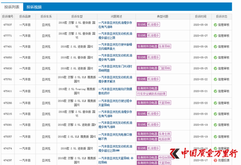Open link 车门关闭时异响明显
241x165 pixels.
coord(115,68)
